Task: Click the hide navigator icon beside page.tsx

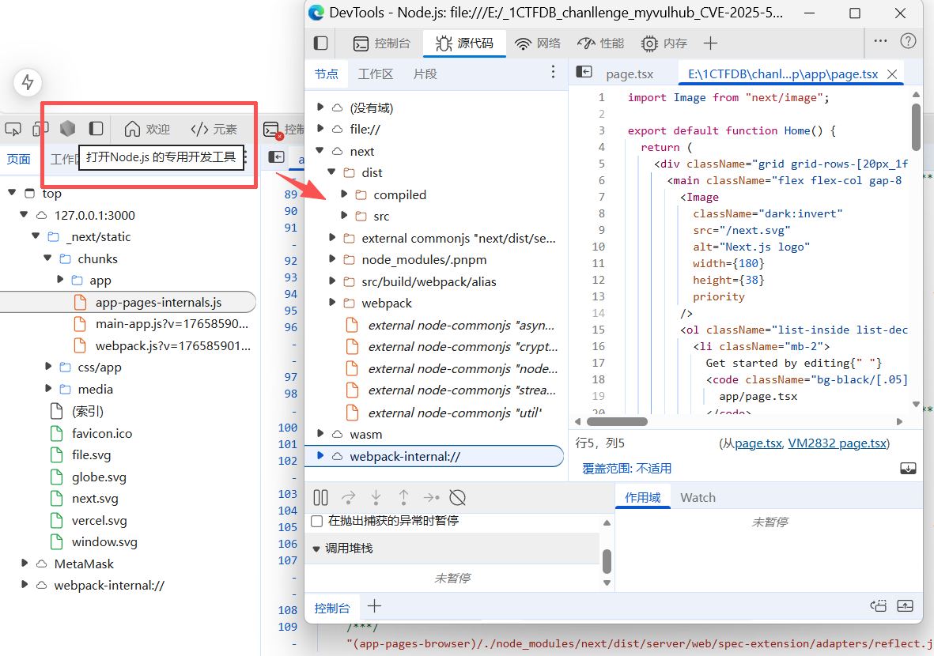Action: point(584,73)
